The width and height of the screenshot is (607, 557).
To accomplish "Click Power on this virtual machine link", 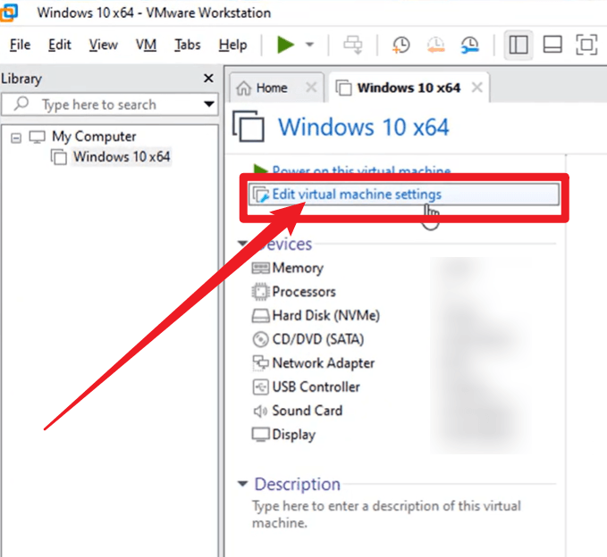I will 361,170.
